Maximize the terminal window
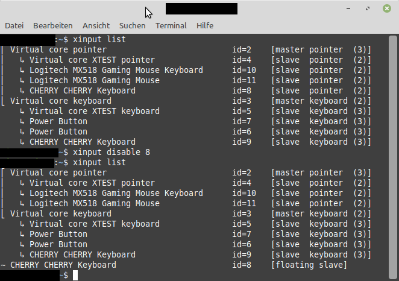The image size is (399, 281). tap(368, 9)
